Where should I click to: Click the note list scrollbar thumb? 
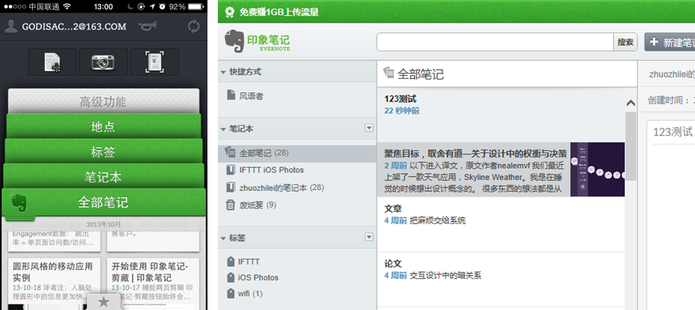[x=631, y=146]
